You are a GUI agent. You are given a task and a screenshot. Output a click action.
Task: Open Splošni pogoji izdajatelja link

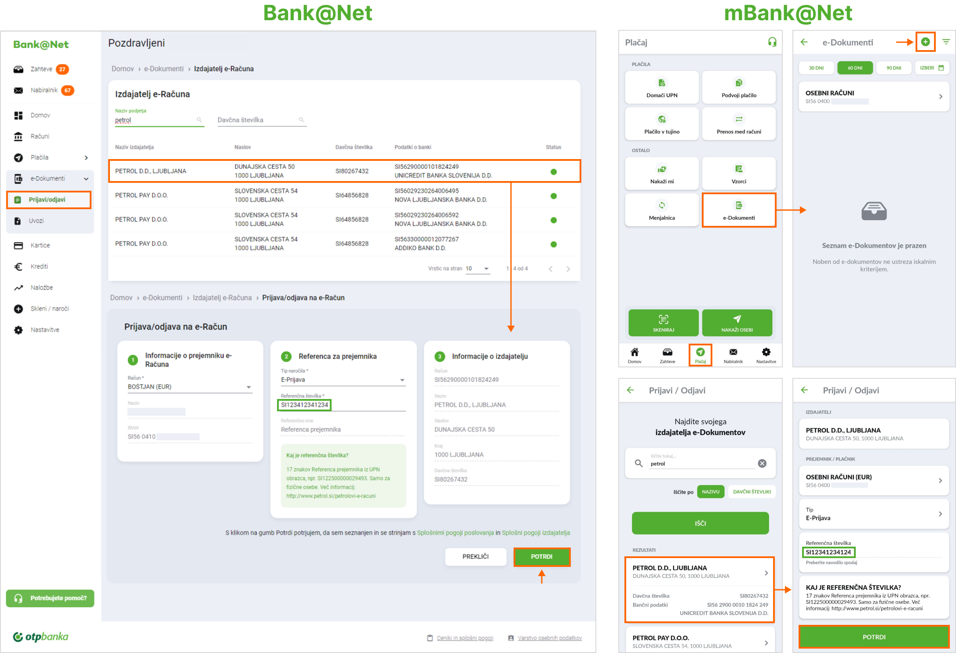[536, 533]
